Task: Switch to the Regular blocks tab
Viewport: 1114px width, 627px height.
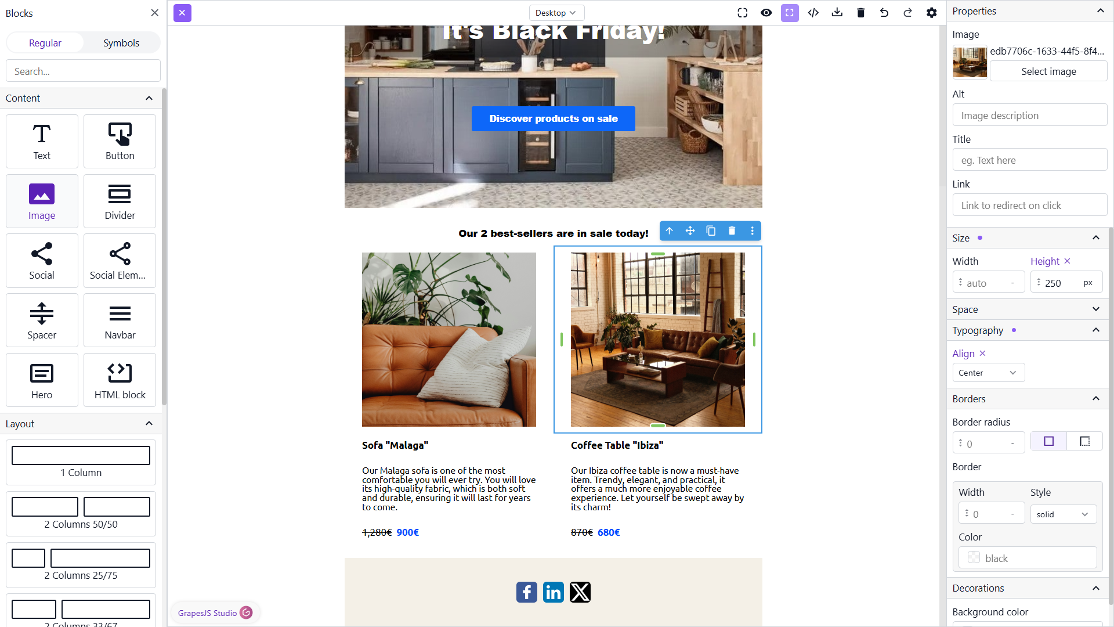Action: coord(45,43)
